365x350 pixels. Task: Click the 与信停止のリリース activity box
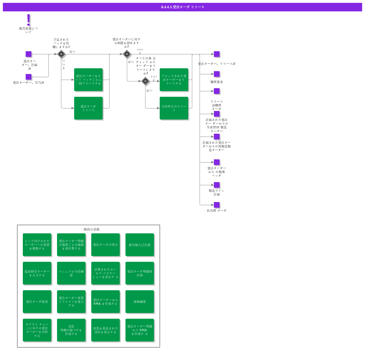pyautogui.click(x=174, y=108)
